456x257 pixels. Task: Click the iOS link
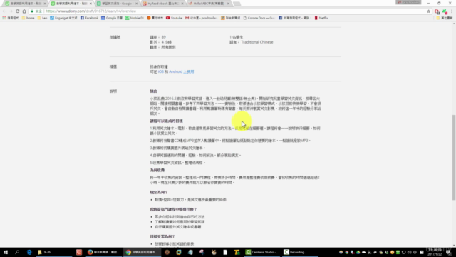click(x=161, y=71)
